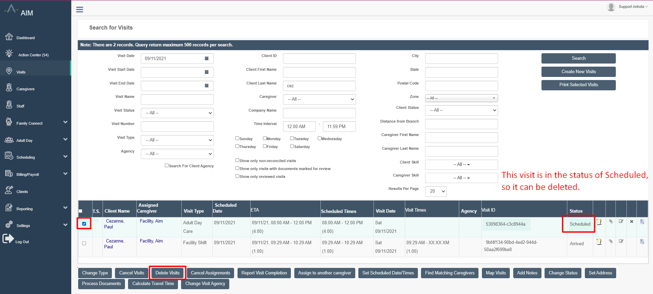
Task: Click the Clients sidebar icon
Action: click(x=9, y=190)
